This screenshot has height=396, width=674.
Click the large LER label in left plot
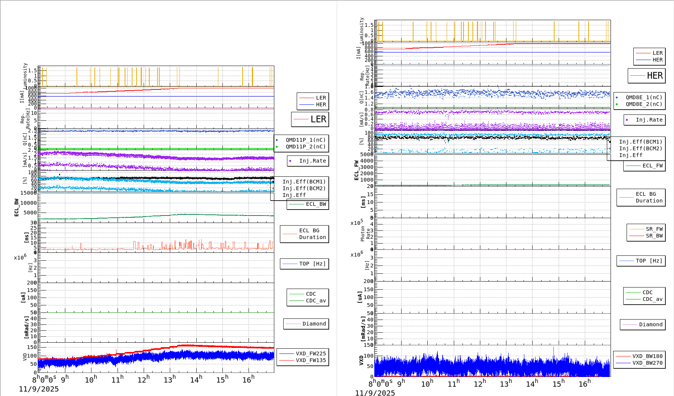(318, 119)
